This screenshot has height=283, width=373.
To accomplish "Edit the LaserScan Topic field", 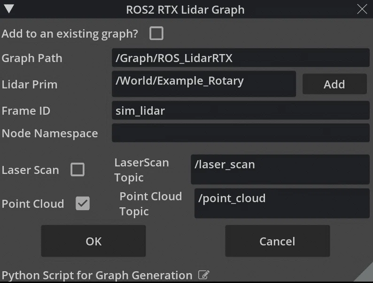I will (x=280, y=169).
